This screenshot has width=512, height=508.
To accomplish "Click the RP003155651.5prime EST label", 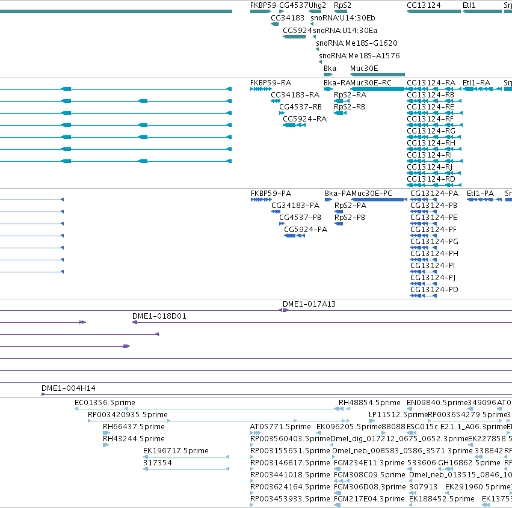I will point(290,451).
